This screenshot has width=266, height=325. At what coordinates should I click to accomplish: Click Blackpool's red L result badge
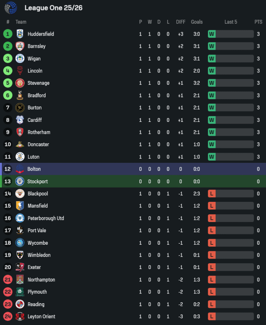pos(212,194)
